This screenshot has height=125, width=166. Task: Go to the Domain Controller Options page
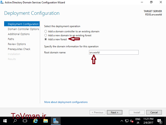(23, 29)
